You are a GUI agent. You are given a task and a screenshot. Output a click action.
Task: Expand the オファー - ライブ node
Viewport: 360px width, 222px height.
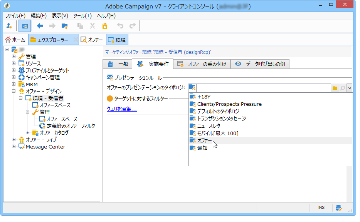click(x=13, y=139)
